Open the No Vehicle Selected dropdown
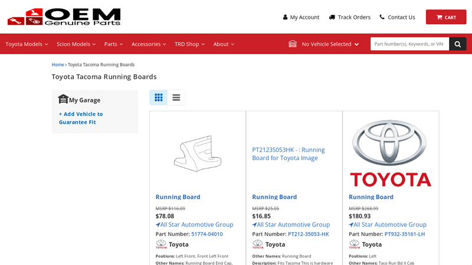472x265 pixels. pyautogui.click(x=323, y=44)
